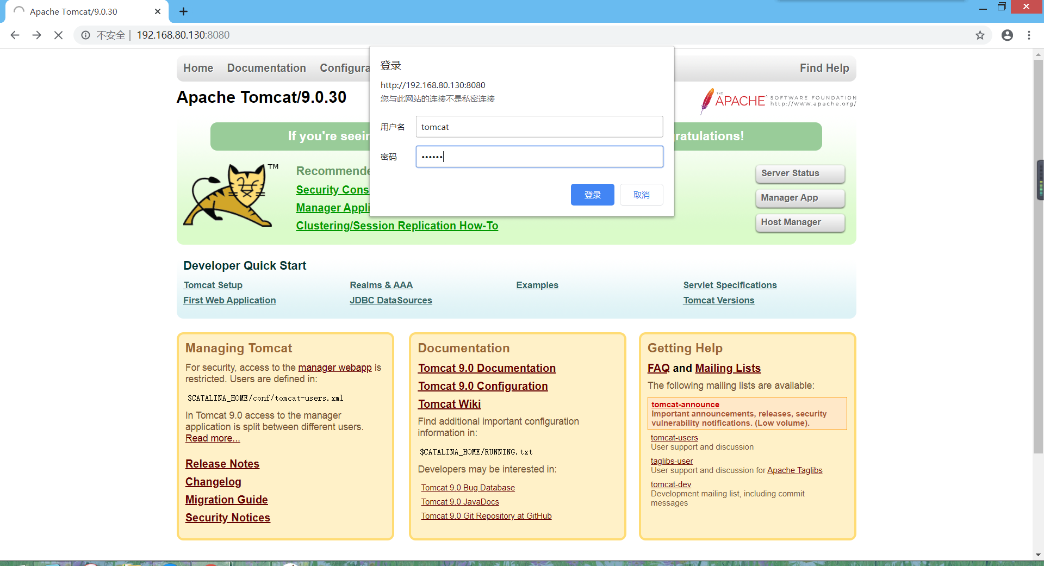The width and height of the screenshot is (1044, 566).
Task: Follow the manager webapp link
Action: [335, 368]
